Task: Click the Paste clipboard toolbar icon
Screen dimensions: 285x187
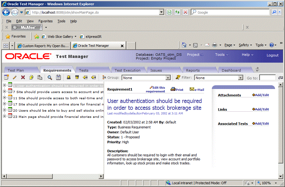Action: 40,78
